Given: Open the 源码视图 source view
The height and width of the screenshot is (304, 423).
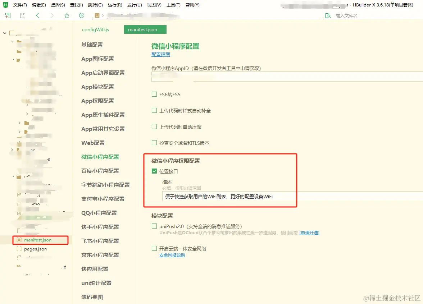Looking at the screenshot, I should [92, 297].
